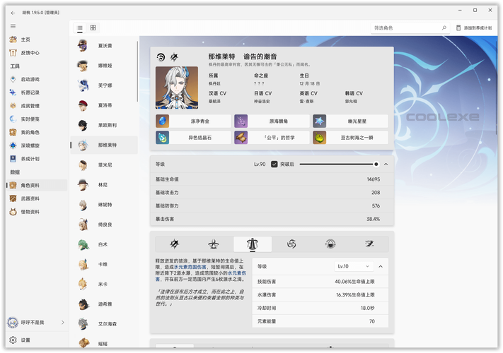Collapse the 等级 base stats section
The height and width of the screenshot is (353, 503).
pos(386,164)
